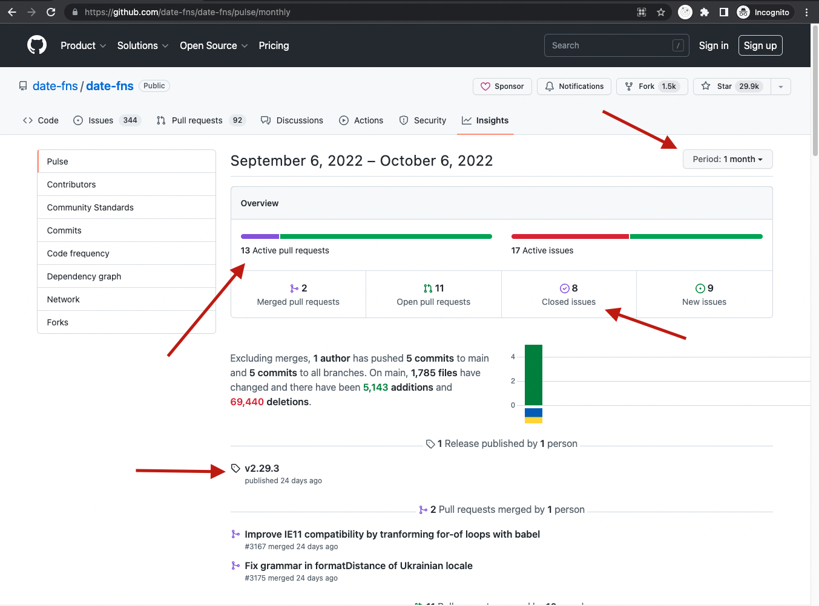
Task: Open the Product navigation dropdown
Action: pos(83,45)
